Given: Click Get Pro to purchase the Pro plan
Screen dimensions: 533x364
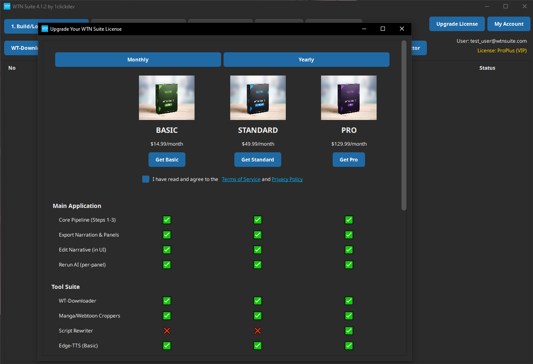Looking at the screenshot, I should click(348, 159).
